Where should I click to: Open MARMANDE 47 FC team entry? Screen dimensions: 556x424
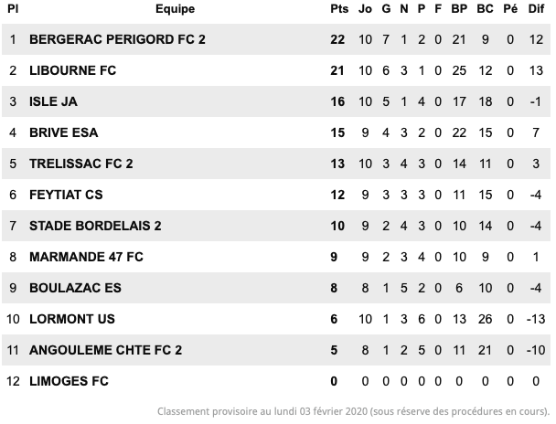[86, 257]
